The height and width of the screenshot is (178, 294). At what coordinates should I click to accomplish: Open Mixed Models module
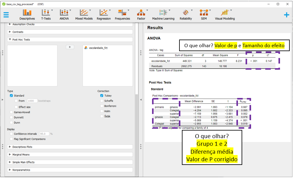coord(83,15)
